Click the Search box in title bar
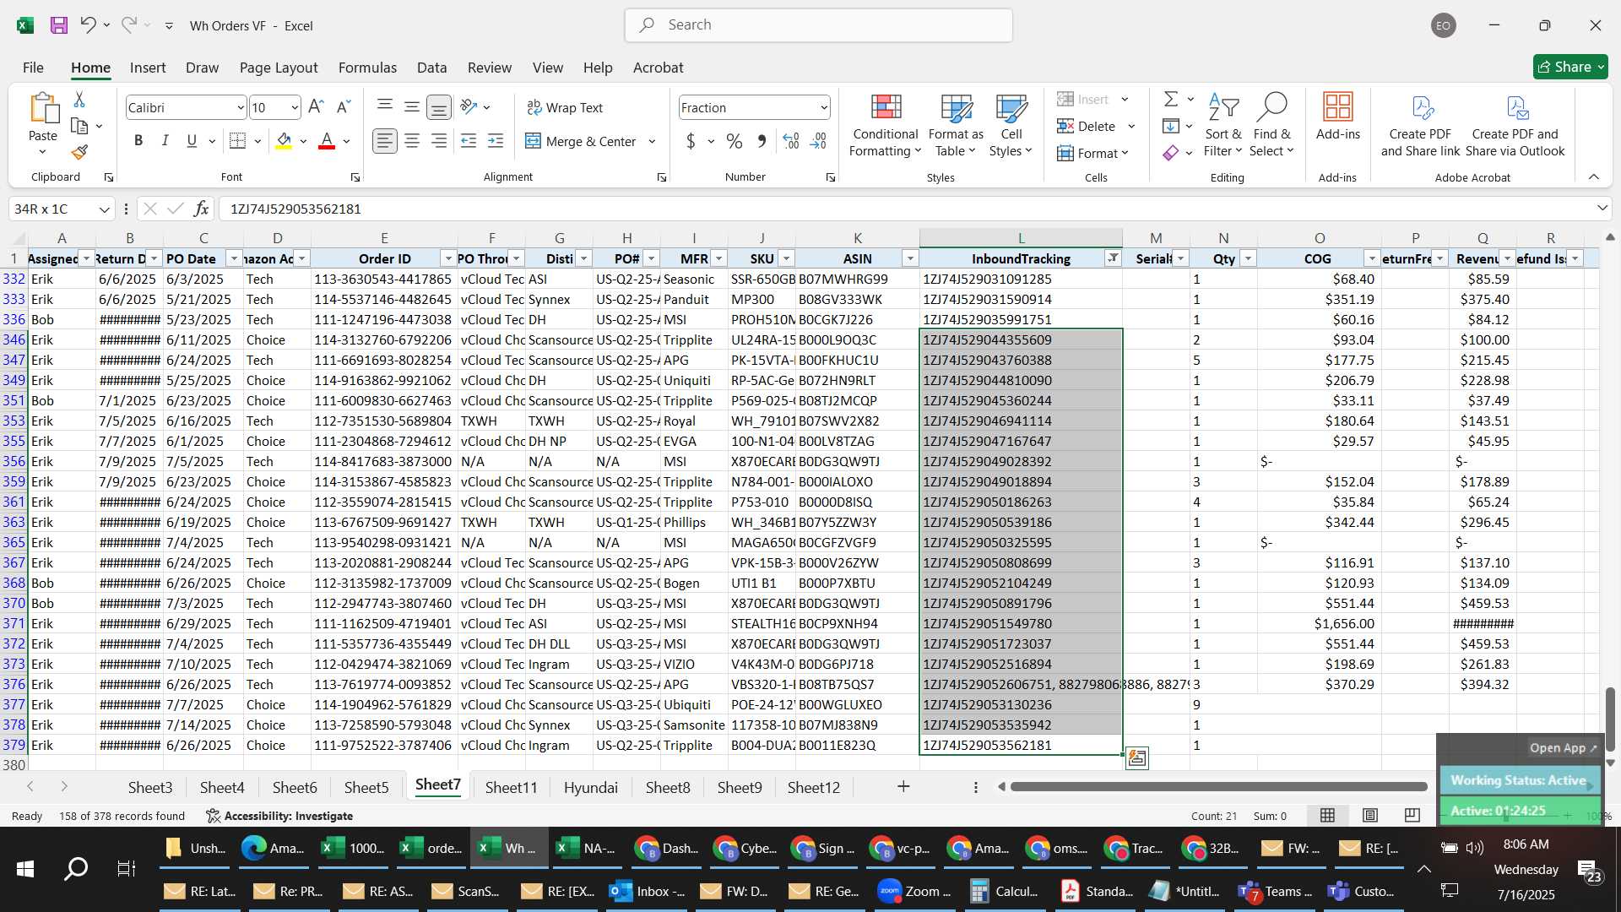Image resolution: width=1621 pixels, height=912 pixels. 818,25
